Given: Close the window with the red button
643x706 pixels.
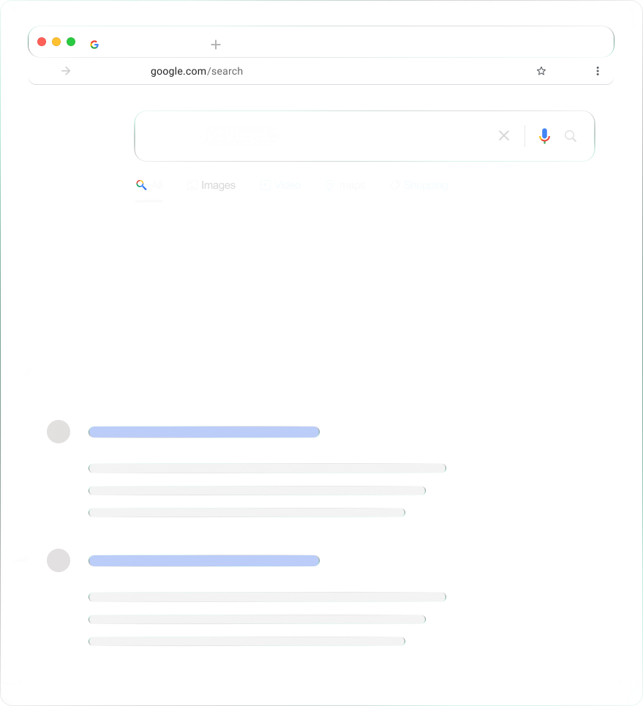Looking at the screenshot, I should pyautogui.click(x=42, y=42).
